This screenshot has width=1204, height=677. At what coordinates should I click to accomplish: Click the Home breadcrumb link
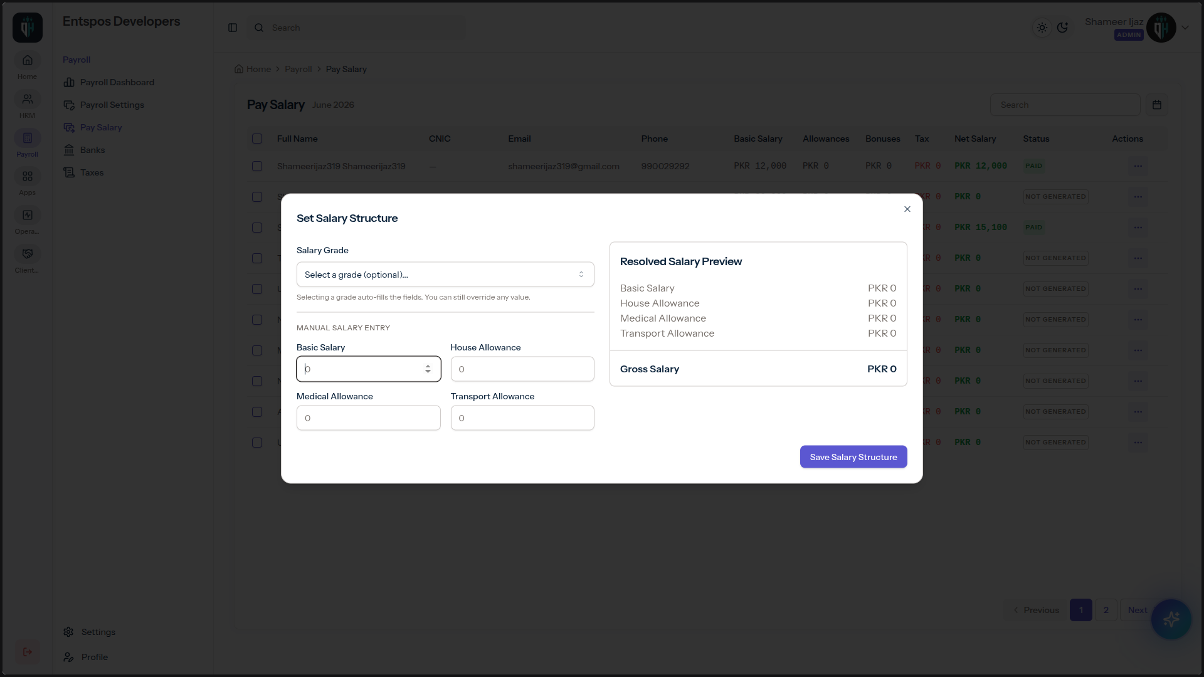click(253, 69)
